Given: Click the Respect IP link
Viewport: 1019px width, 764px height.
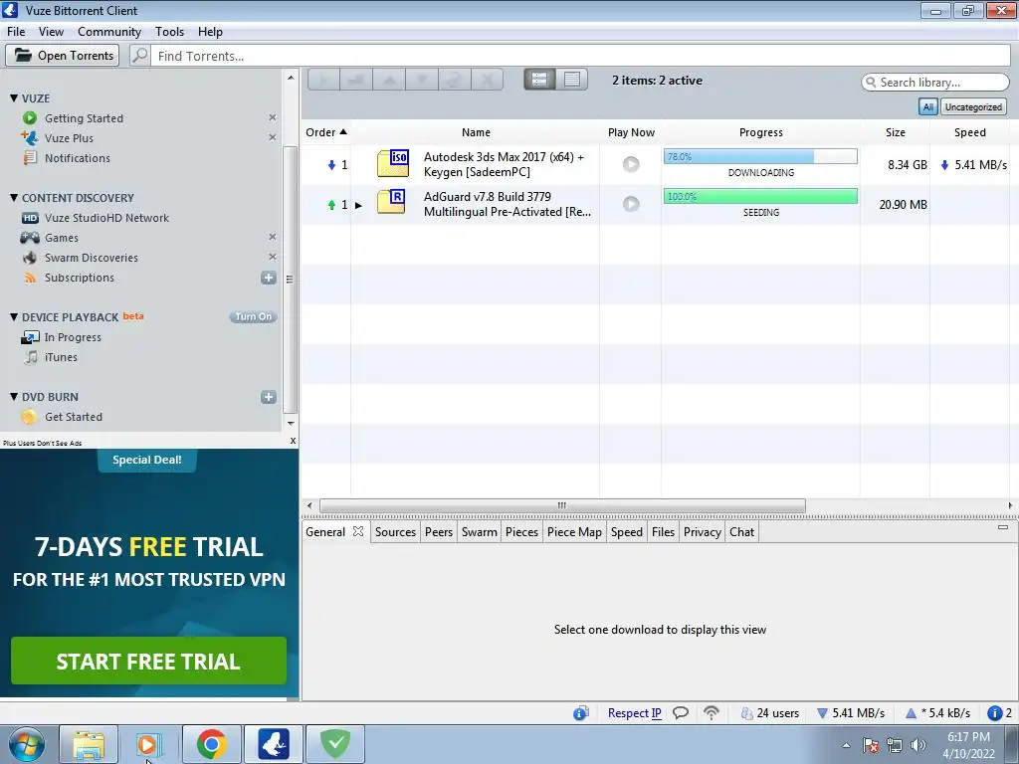Looking at the screenshot, I should (x=634, y=712).
